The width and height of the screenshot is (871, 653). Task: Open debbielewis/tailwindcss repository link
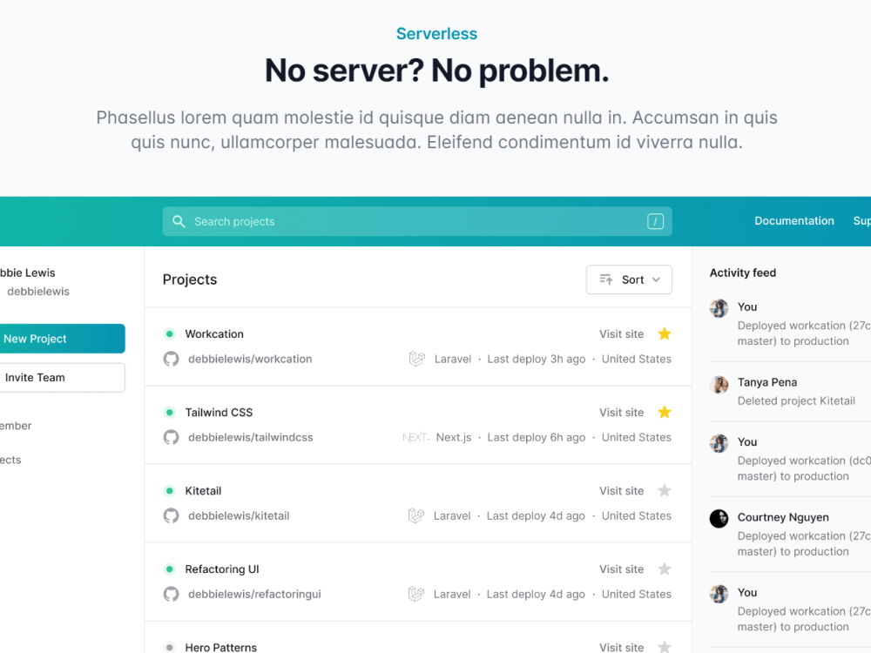point(251,437)
